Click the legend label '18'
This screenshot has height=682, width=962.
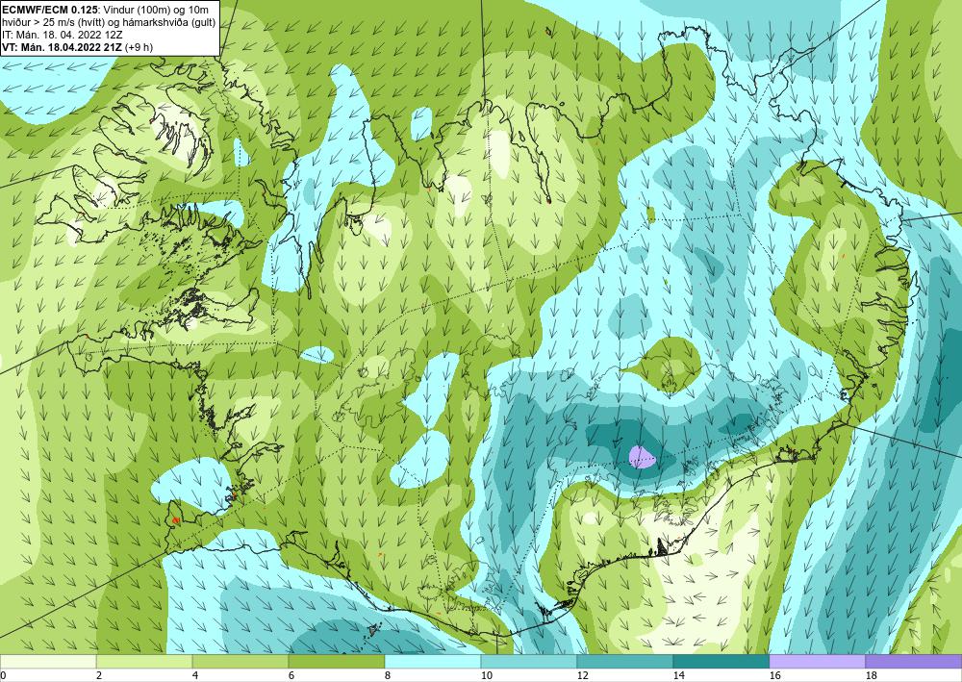point(870,675)
